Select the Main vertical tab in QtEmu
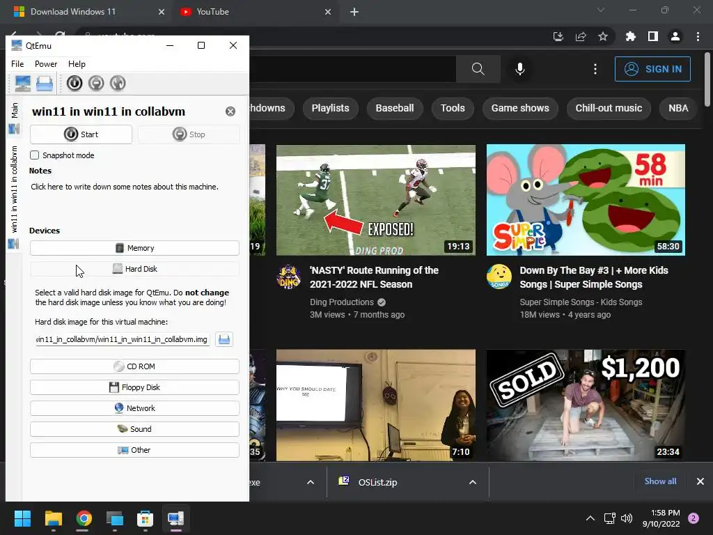The image size is (713, 535). (14, 118)
